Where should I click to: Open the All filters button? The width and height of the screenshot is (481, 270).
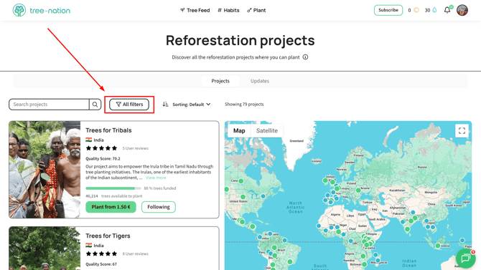129,105
